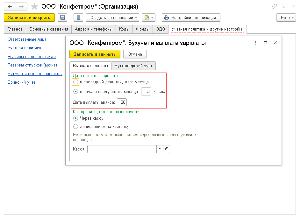Save using the floppy disk icon
The width and height of the screenshot is (301, 217).
[62, 17]
